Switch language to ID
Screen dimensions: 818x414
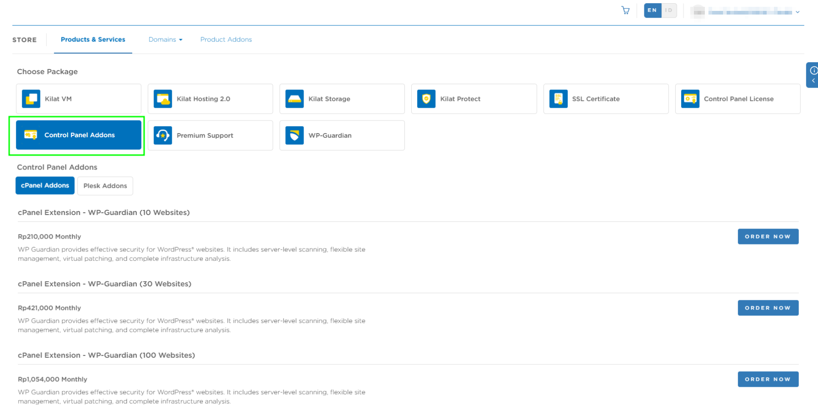coord(668,10)
